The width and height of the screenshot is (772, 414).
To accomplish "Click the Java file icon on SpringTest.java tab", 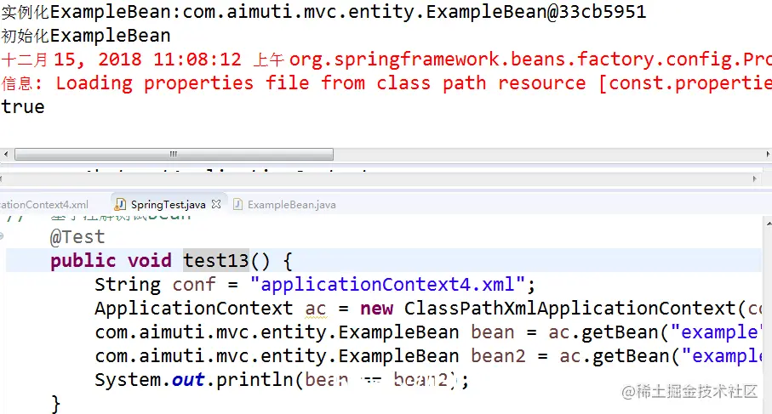I will (x=120, y=205).
